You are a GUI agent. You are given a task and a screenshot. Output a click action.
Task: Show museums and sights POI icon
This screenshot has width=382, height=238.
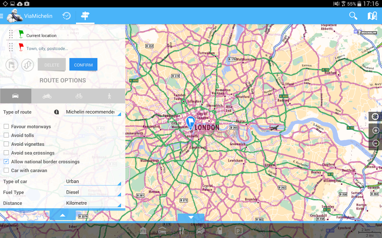(143, 231)
